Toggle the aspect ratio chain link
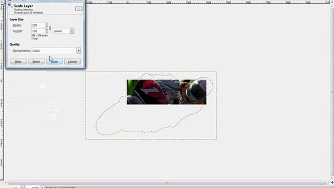This screenshot has width=334, height=188. tap(50, 28)
